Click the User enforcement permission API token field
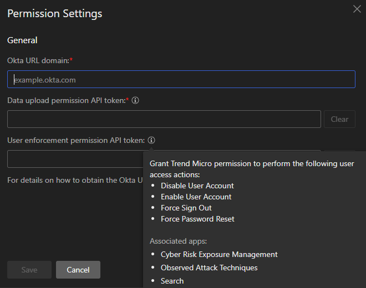This screenshot has width=366, height=288. [75, 159]
